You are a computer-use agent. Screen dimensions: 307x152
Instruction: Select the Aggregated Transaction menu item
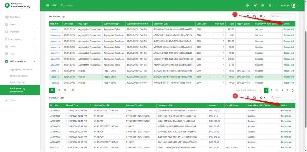tap(21, 70)
